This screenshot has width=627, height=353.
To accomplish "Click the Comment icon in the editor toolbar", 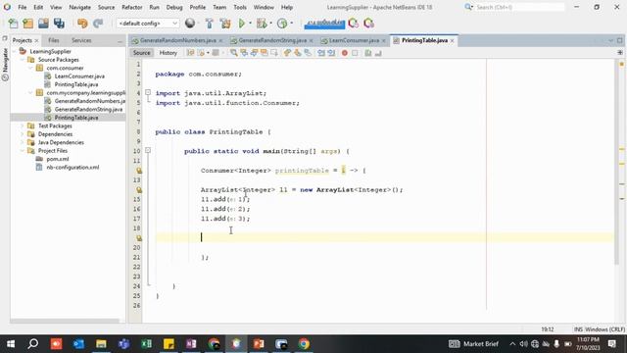I will tap(368, 53).
